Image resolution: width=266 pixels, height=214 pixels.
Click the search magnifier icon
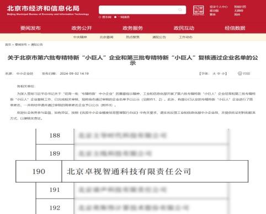[x=180, y=10]
